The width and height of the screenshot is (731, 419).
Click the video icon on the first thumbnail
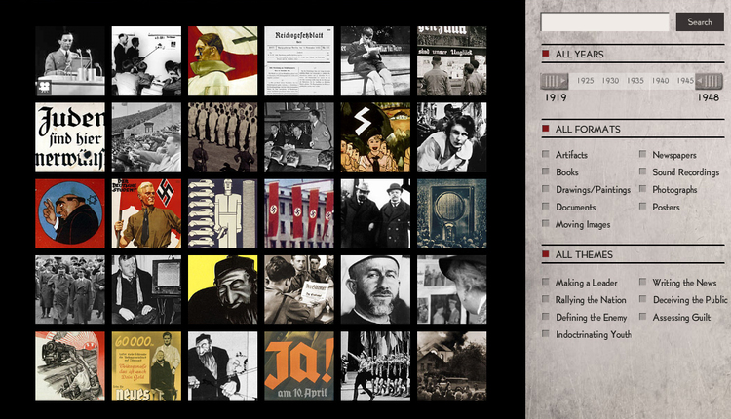coord(45,86)
